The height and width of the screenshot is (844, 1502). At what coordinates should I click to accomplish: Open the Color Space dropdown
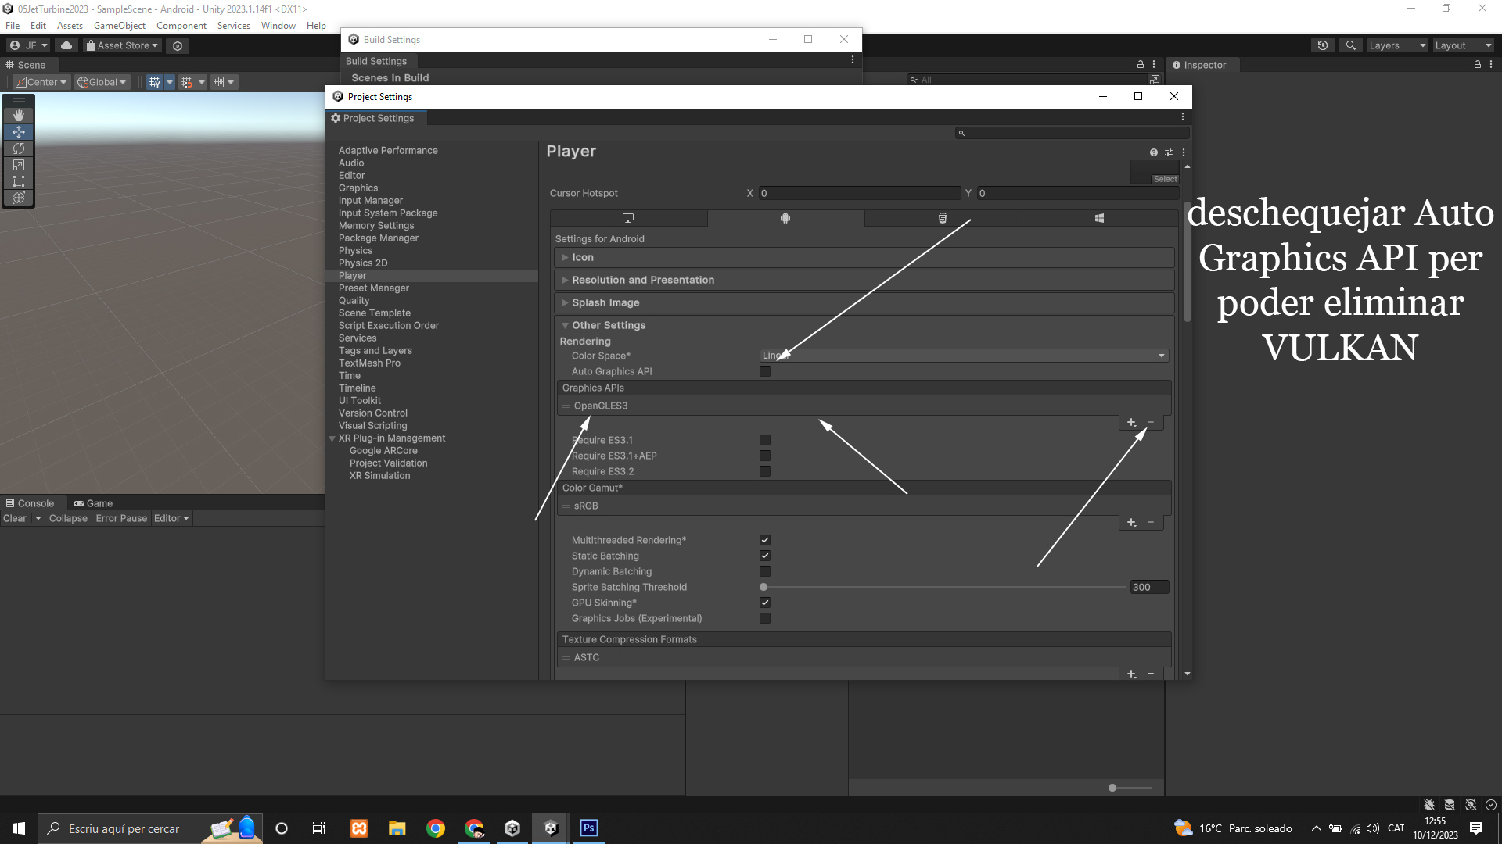(x=964, y=356)
